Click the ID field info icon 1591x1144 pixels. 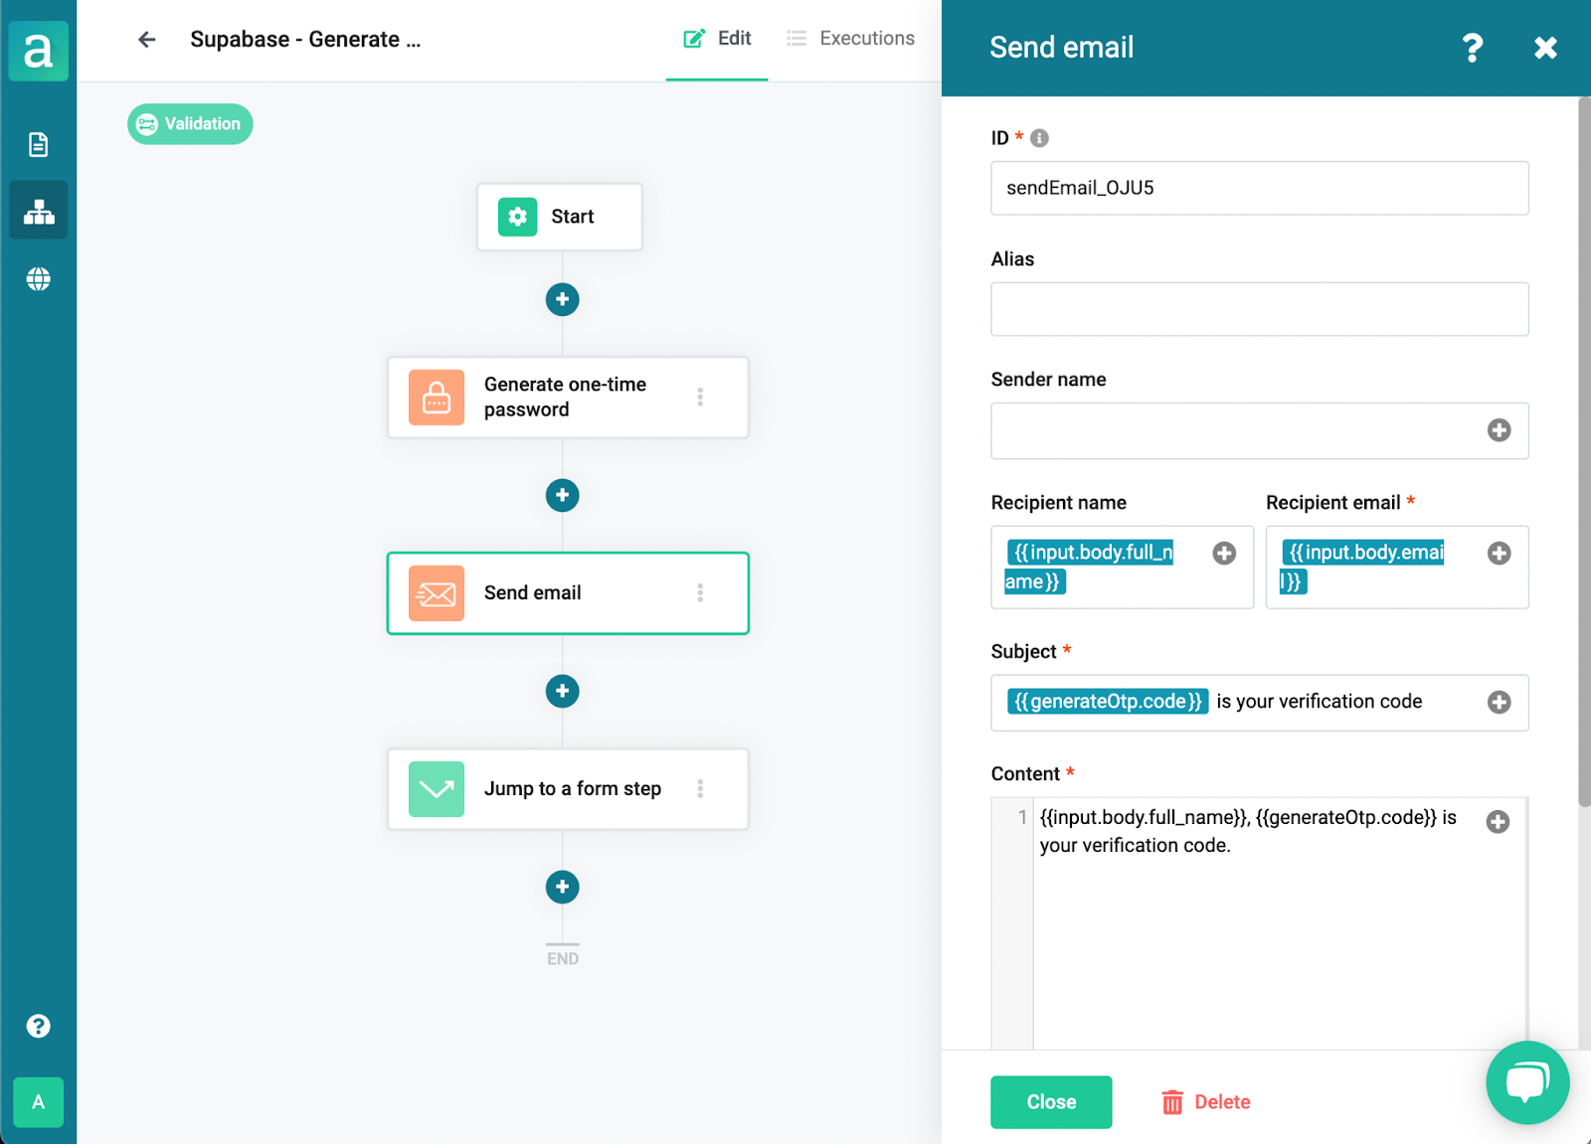pos(1039,138)
